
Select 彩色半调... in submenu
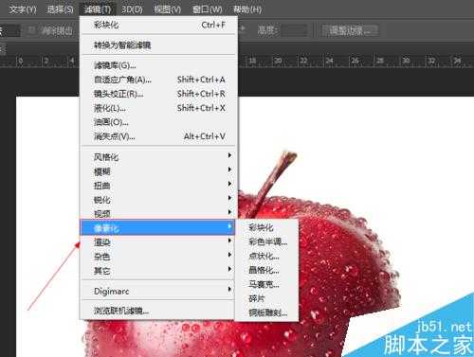[266, 241]
